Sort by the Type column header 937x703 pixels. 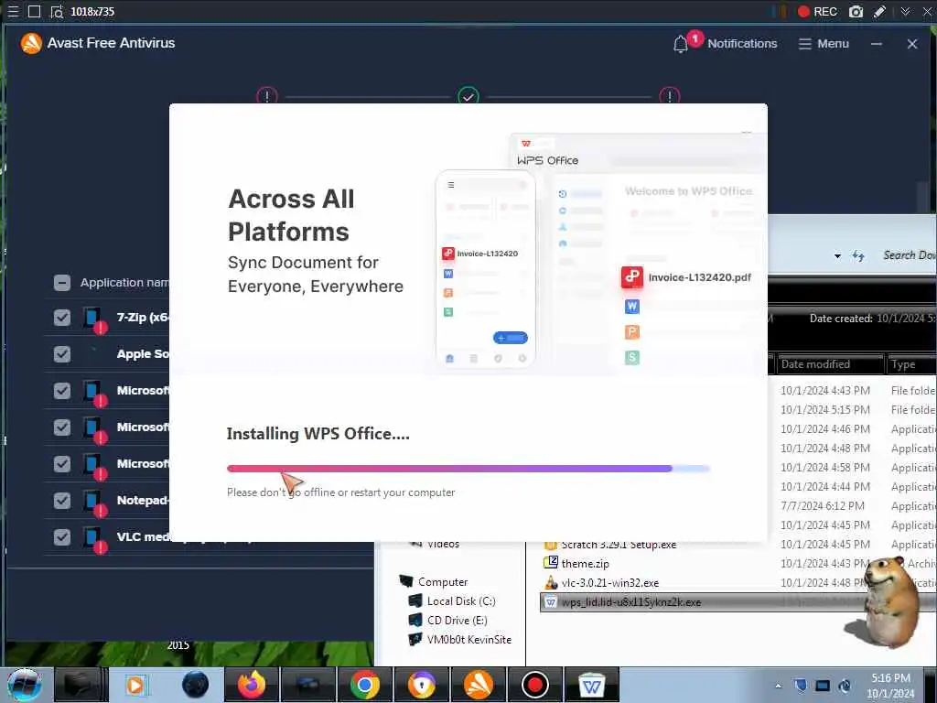912,364
